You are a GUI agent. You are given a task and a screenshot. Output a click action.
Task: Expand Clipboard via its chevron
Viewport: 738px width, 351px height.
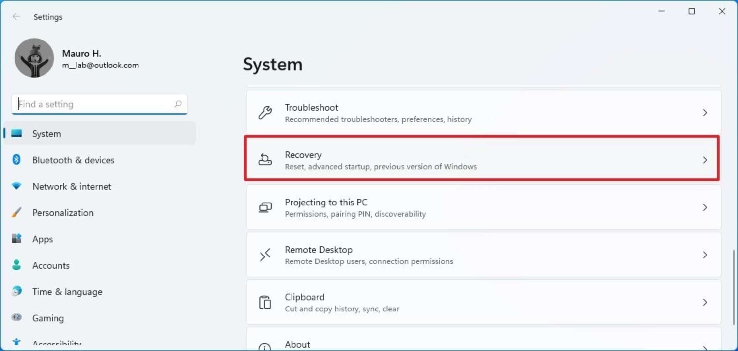[x=705, y=302]
